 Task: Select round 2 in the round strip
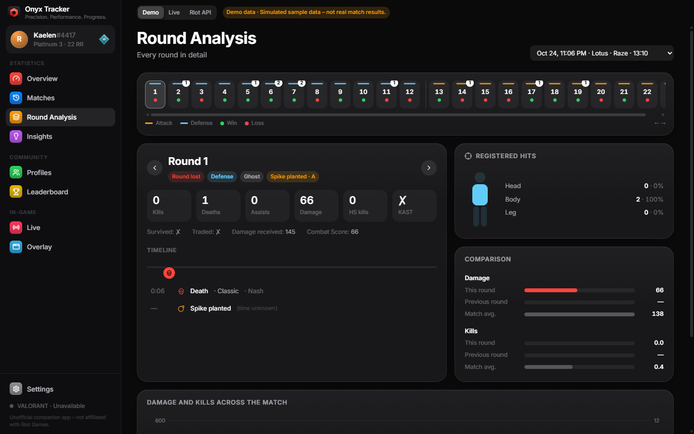pos(178,95)
